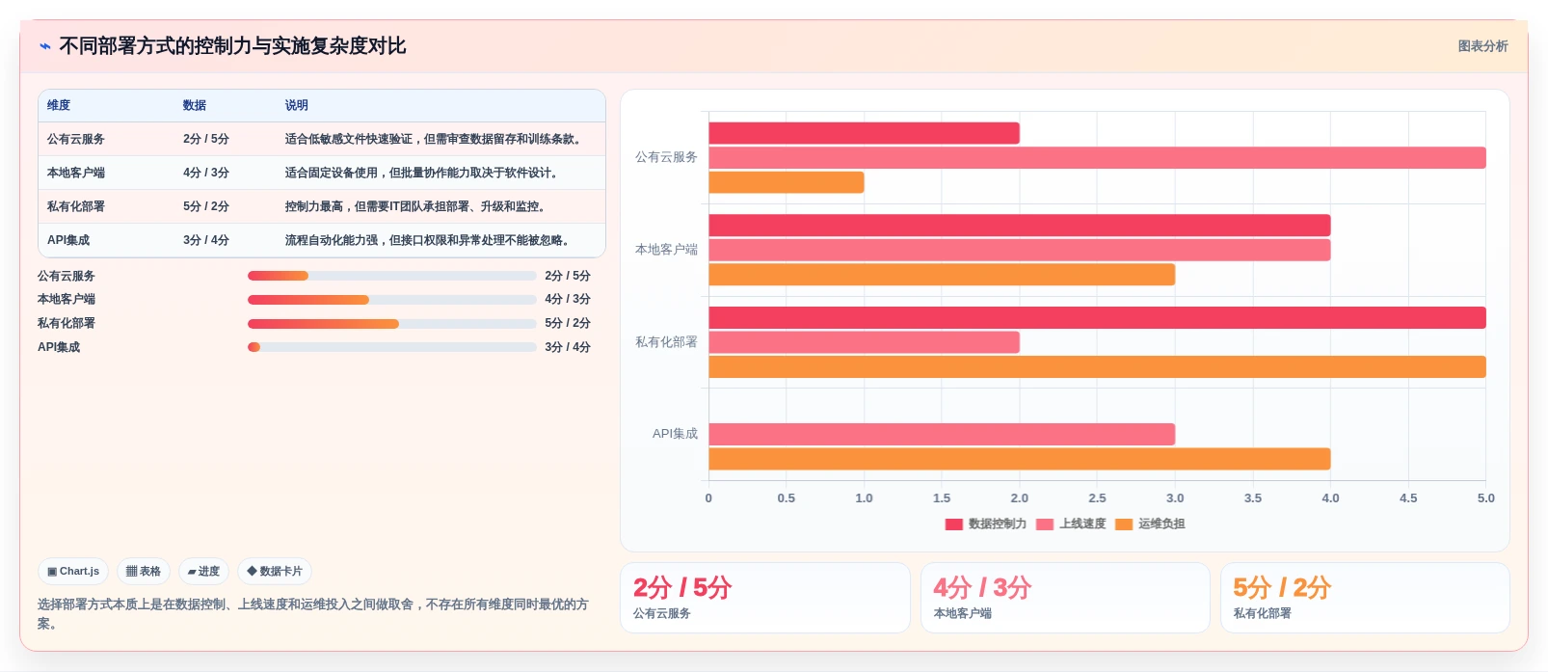Viewport: 1548px width, 672px height.
Task: Click the table cell reading 5分 / 2分
Action: pyautogui.click(x=206, y=206)
